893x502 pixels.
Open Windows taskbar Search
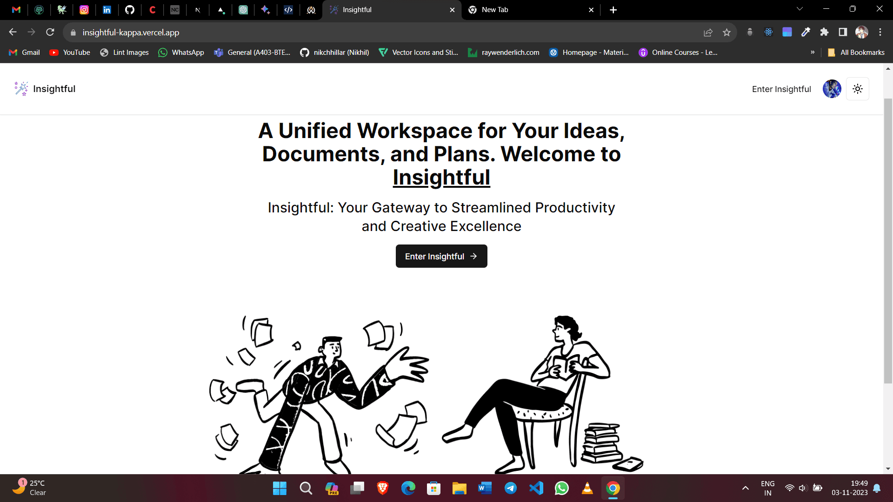[x=306, y=488]
